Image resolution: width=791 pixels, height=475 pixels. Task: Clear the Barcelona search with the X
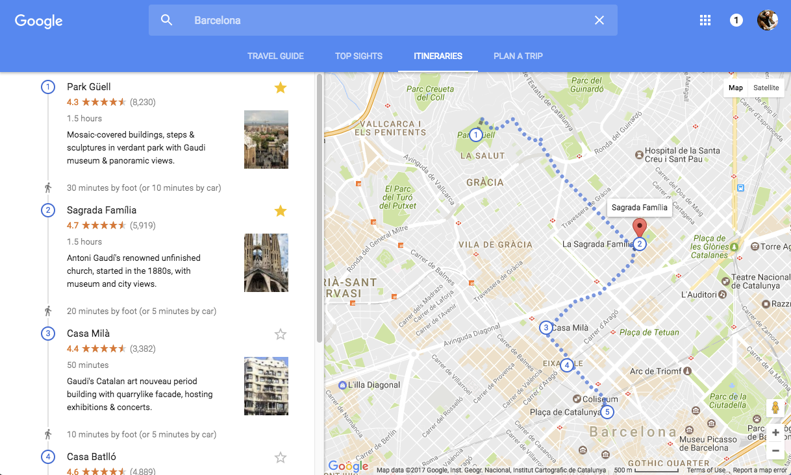tap(599, 20)
